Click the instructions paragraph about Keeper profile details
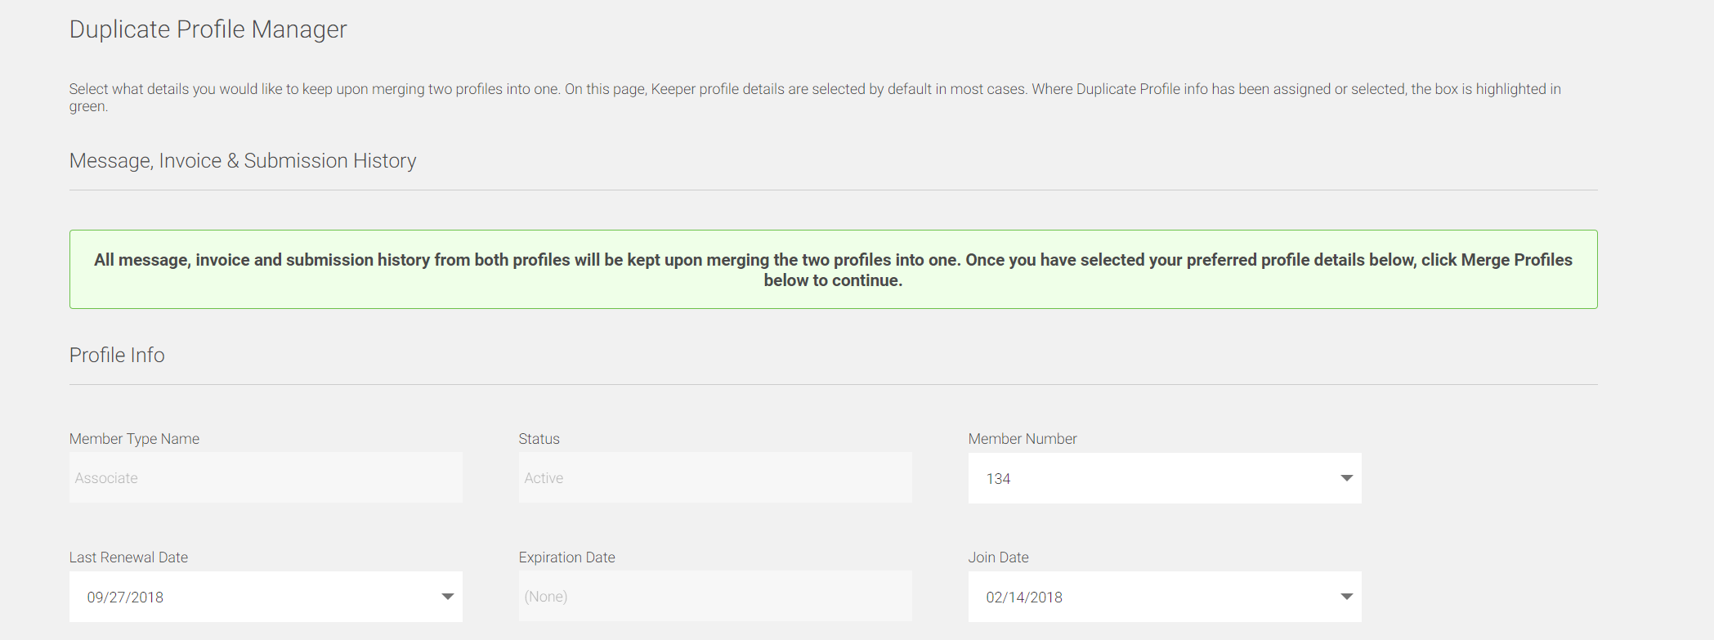 [x=815, y=97]
